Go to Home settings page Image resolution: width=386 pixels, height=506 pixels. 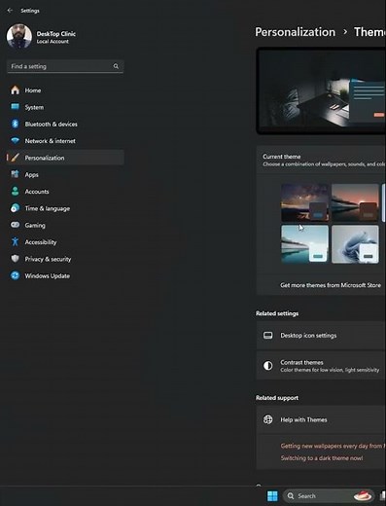pos(65,90)
